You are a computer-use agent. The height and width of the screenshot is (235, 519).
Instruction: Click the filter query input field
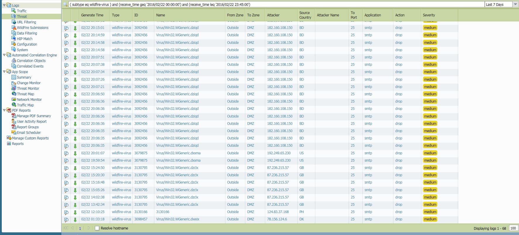coord(275,4)
